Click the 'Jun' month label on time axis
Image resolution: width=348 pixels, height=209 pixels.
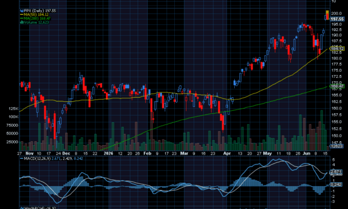[306, 153]
